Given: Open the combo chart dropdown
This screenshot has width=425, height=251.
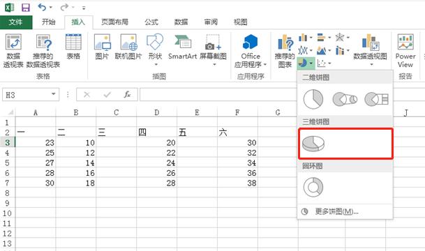Looking at the screenshot, I should [342, 50].
